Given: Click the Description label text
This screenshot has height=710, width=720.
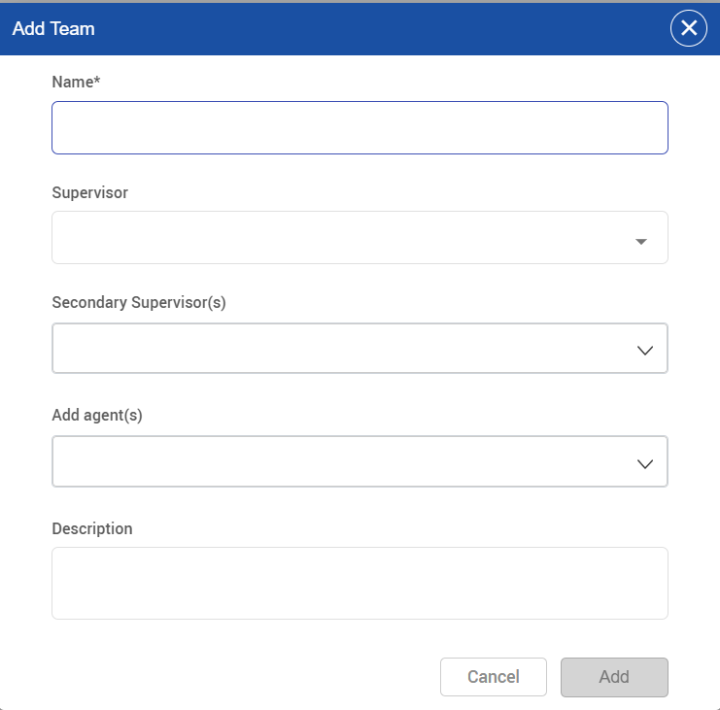Looking at the screenshot, I should click(x=92, y=528).
